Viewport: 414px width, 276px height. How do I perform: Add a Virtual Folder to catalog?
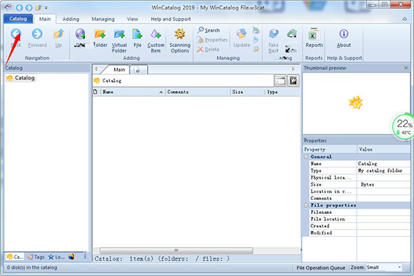[x=119, y=34]
